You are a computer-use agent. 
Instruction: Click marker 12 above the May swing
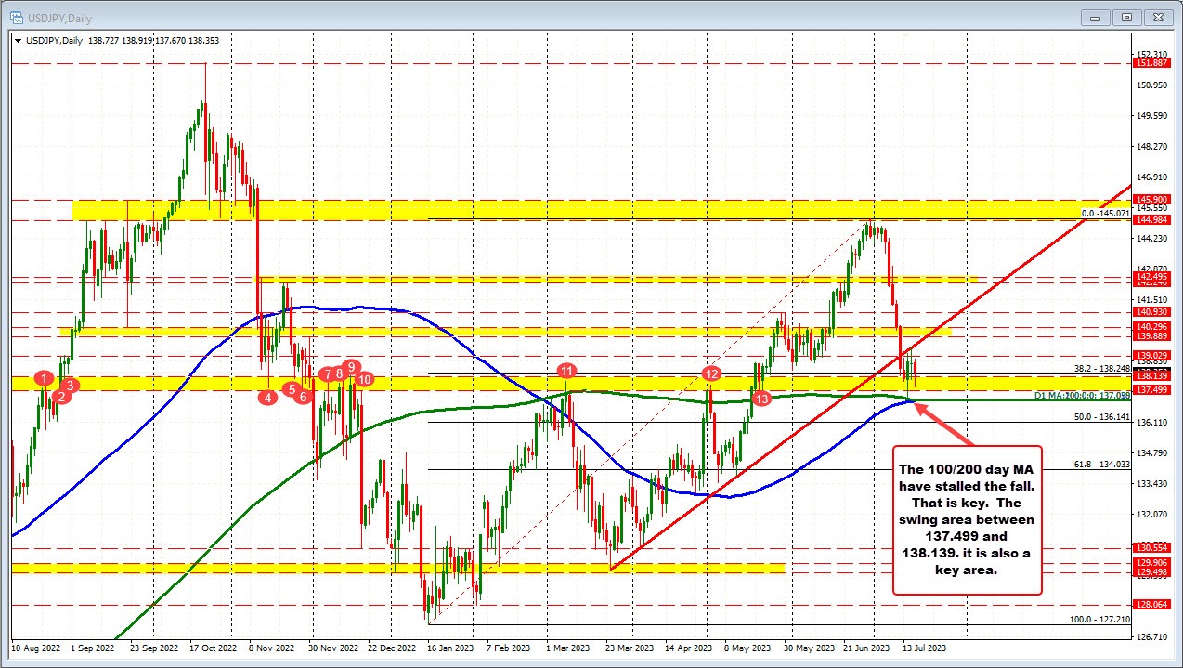point(711,374)
